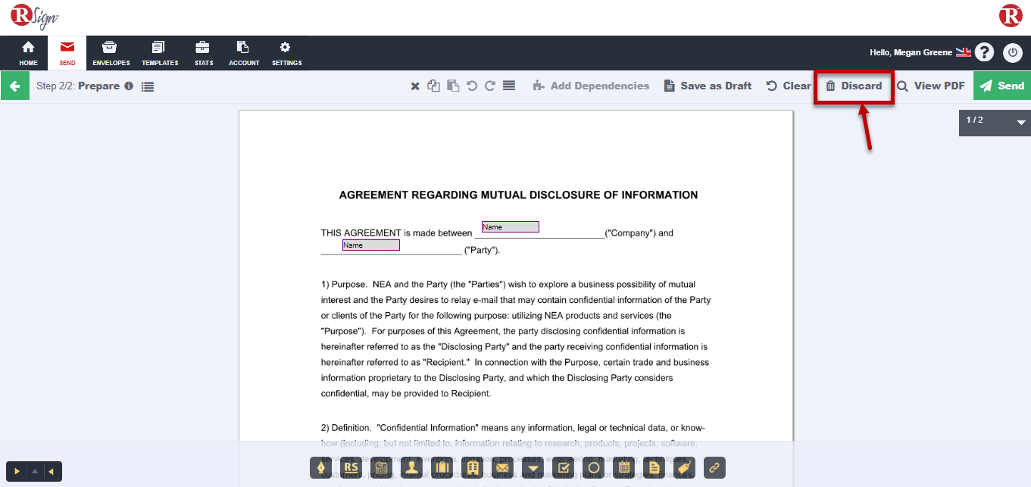Click the right-pointing arrow in bottom-left panel
Viewport: 1031px width, 487px height.
tap(17, 472)
